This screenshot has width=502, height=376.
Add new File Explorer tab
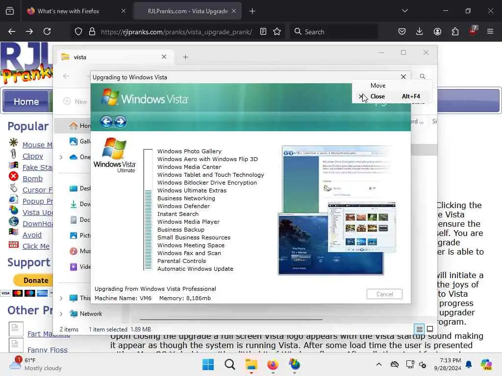185,57
